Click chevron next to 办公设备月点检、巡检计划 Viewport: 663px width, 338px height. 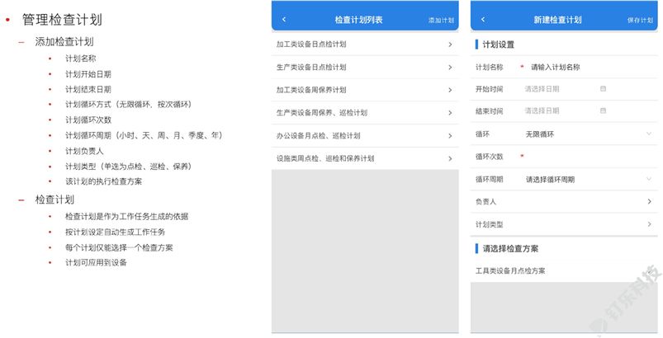click(x=450, y=135)
